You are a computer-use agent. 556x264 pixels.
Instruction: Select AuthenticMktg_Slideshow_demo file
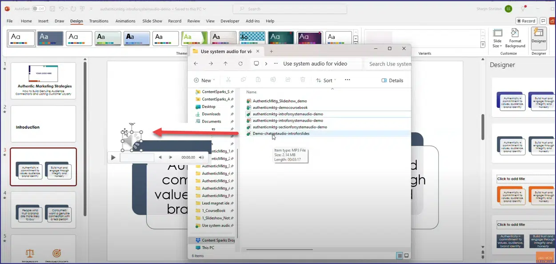(280, 101)
